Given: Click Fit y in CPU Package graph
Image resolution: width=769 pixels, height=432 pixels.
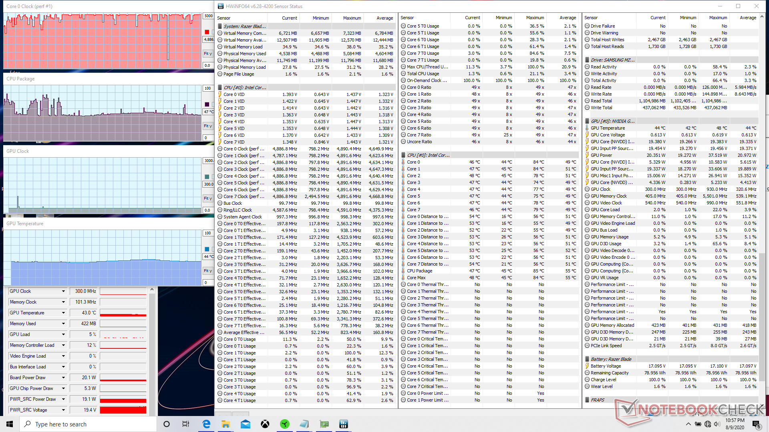Looking at the screenshot, I should [208, 126].
